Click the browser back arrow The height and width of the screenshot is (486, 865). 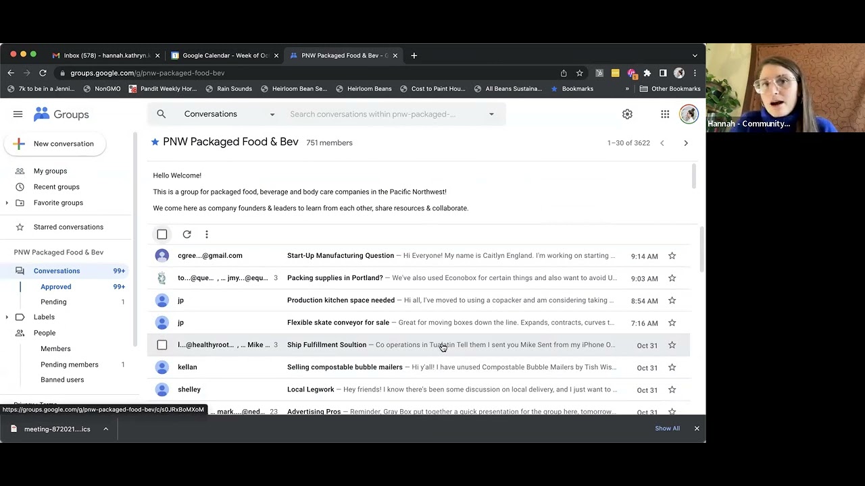pyautogui.click(x=11, y=73)
